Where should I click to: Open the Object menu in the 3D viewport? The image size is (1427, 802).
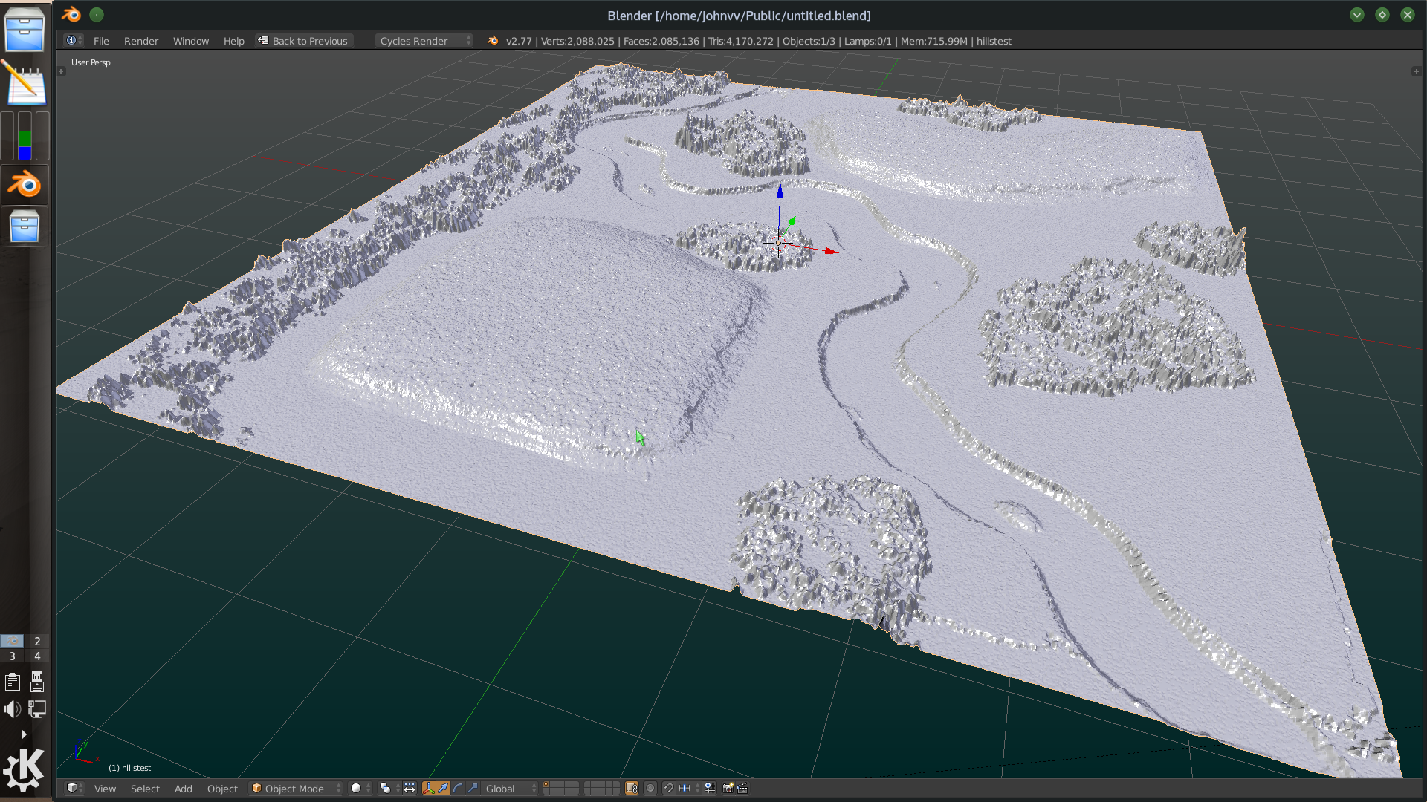pos(222,789)
